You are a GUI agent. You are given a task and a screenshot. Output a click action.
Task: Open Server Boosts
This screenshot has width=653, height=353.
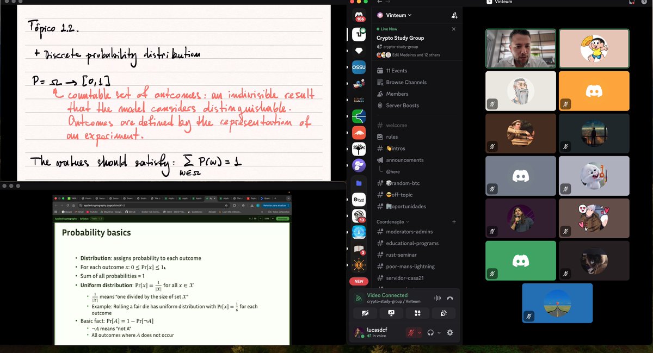tap(417, 106)
